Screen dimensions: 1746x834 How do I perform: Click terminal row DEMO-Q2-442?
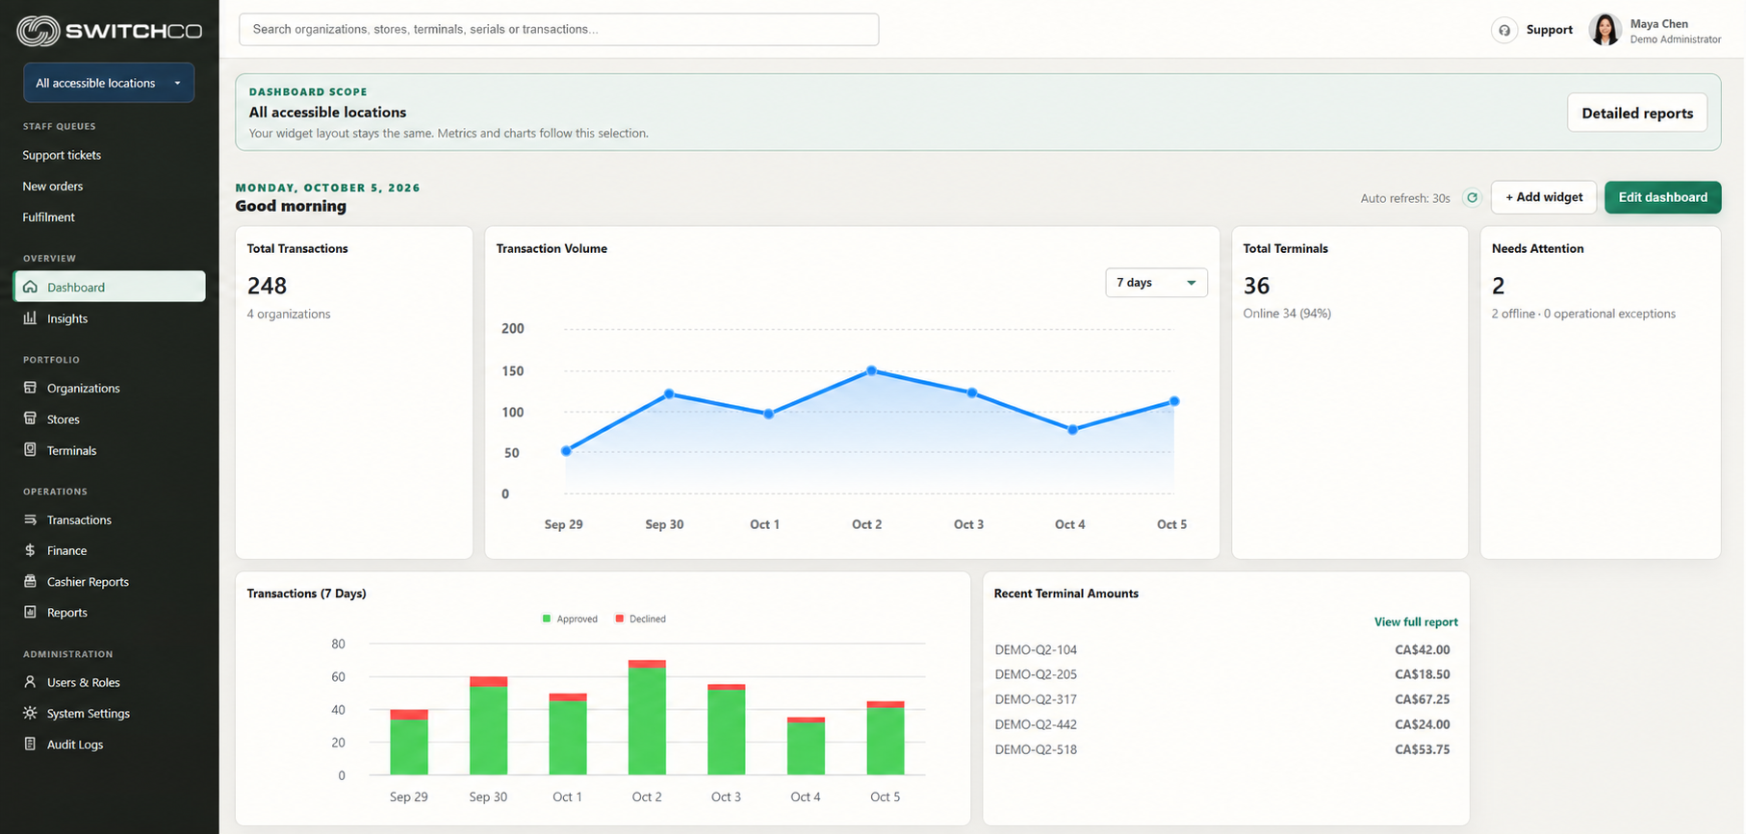(x=1222, y=724)
